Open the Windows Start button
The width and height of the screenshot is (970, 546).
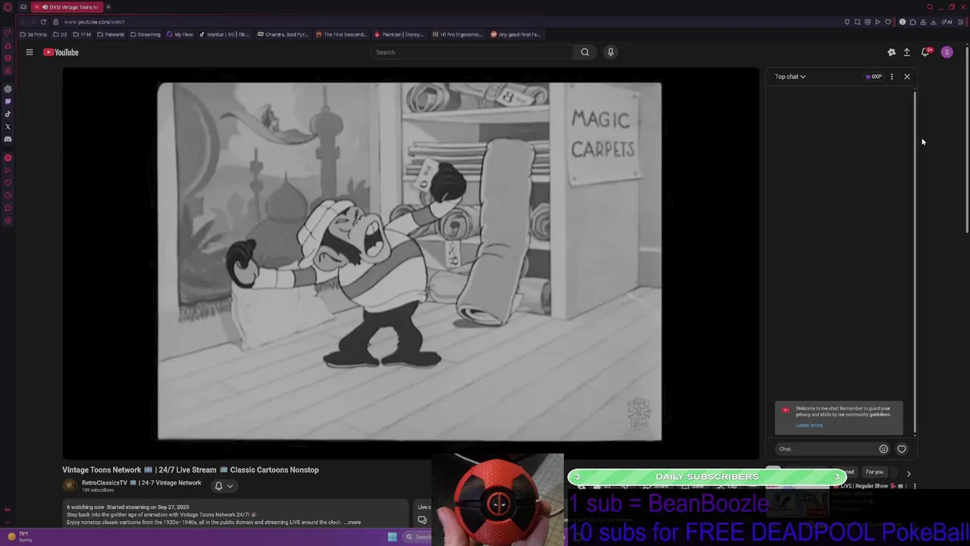tap(392, 537)
